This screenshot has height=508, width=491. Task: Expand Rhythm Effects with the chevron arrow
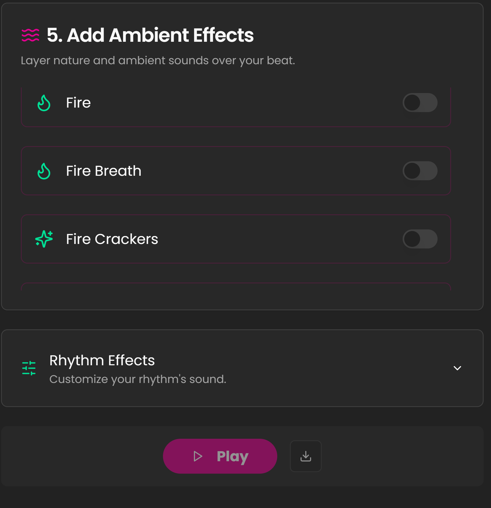tap(457, 368)
